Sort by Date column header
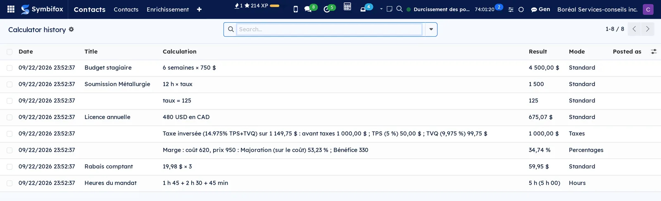 26,51
